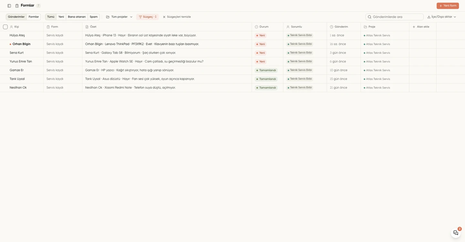The width and height of the screenshot is (465, 242).
Task: Click the Kişi column person icon
Action: click(11, 27)
